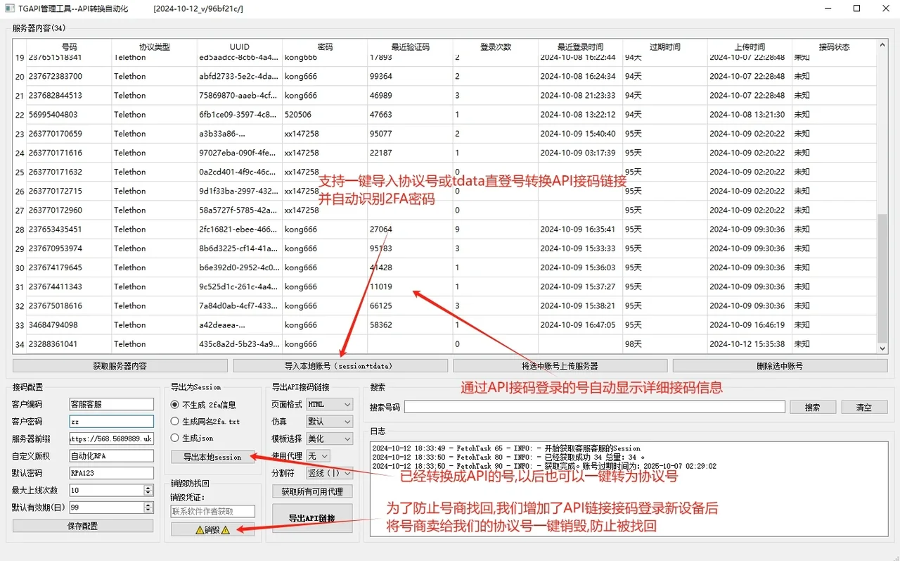The width and height of the screenshot is (900, 561).
Task: Open the 仿真 默认 dropdown
Action: (x=330, y=421)
